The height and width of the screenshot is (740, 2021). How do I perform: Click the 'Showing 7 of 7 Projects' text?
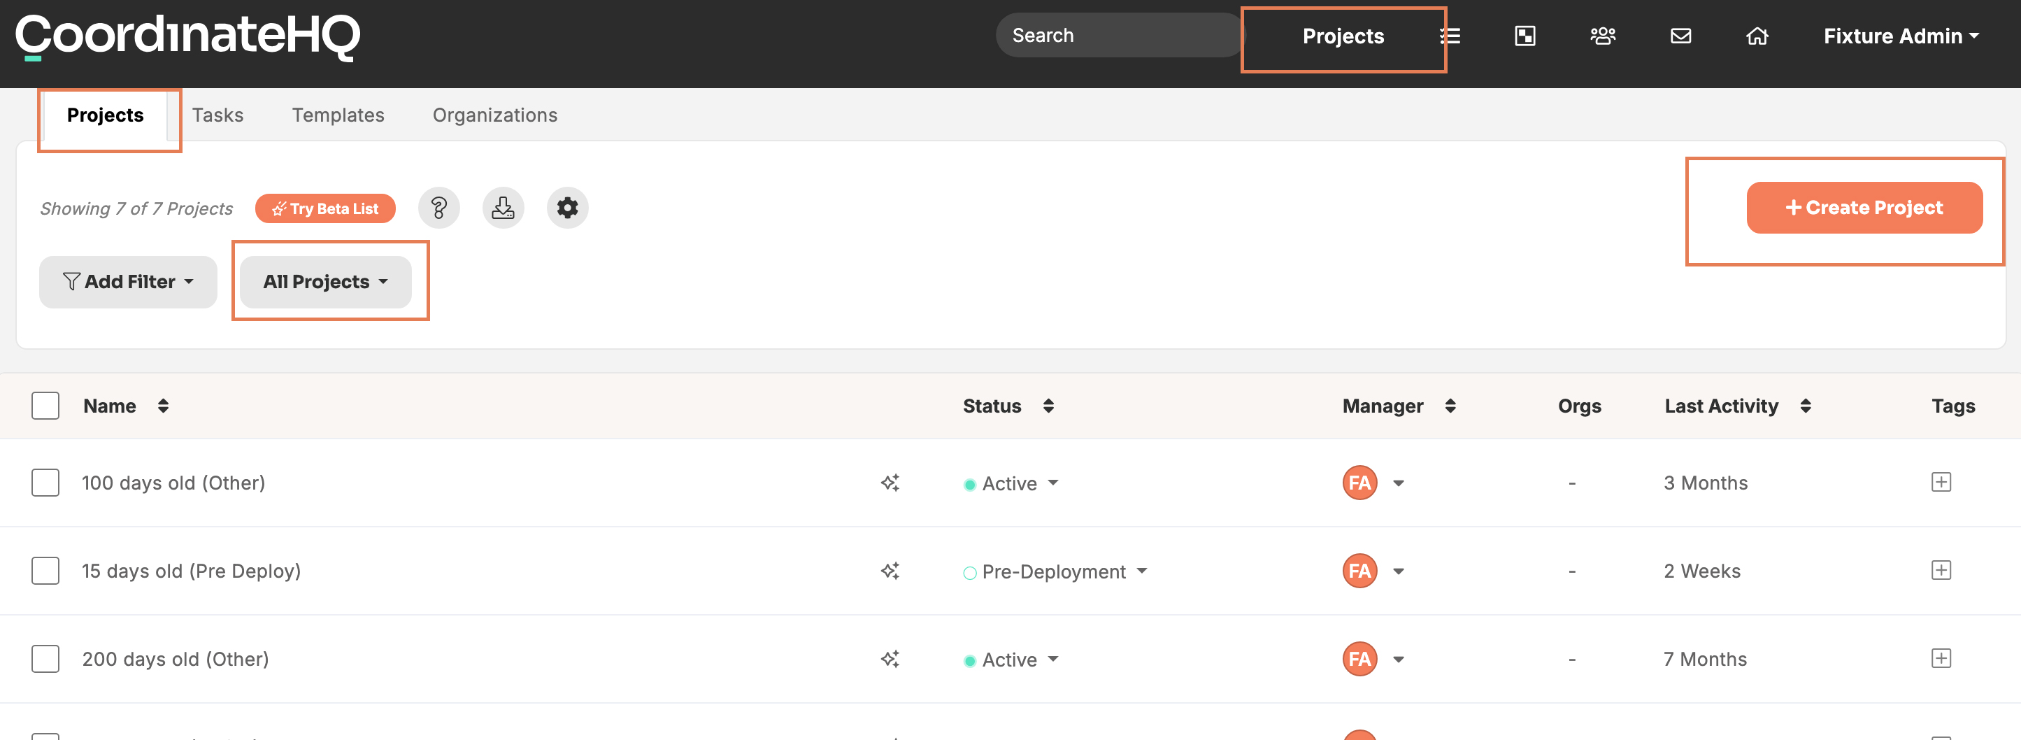tap(136, 208)
